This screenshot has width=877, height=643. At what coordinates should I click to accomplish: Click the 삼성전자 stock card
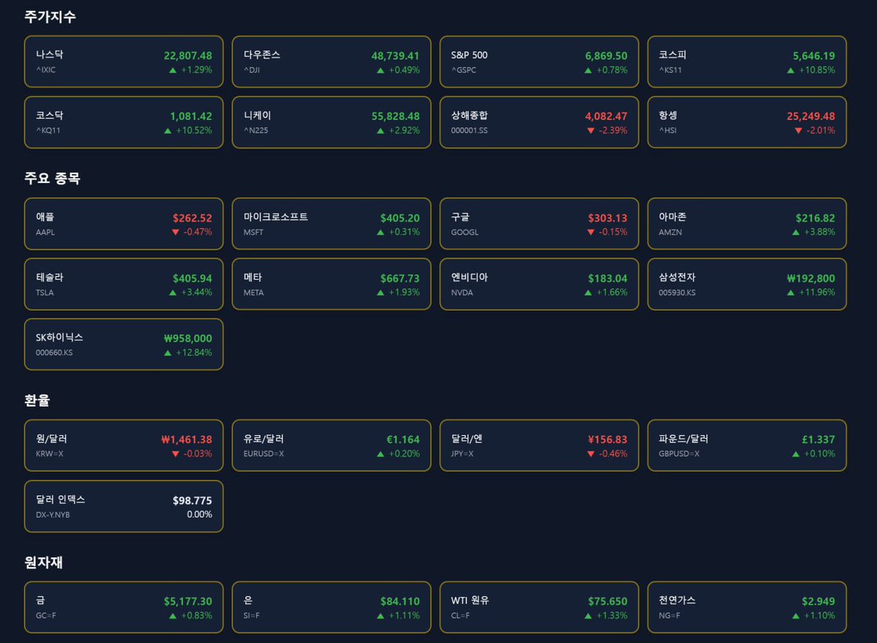pyautogui.click(x=747, y=284)
